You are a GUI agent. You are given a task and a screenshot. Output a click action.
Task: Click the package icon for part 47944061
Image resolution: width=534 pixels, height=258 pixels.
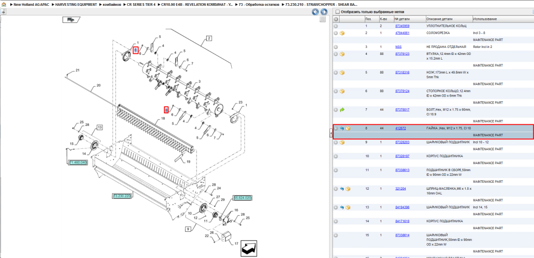342,33
